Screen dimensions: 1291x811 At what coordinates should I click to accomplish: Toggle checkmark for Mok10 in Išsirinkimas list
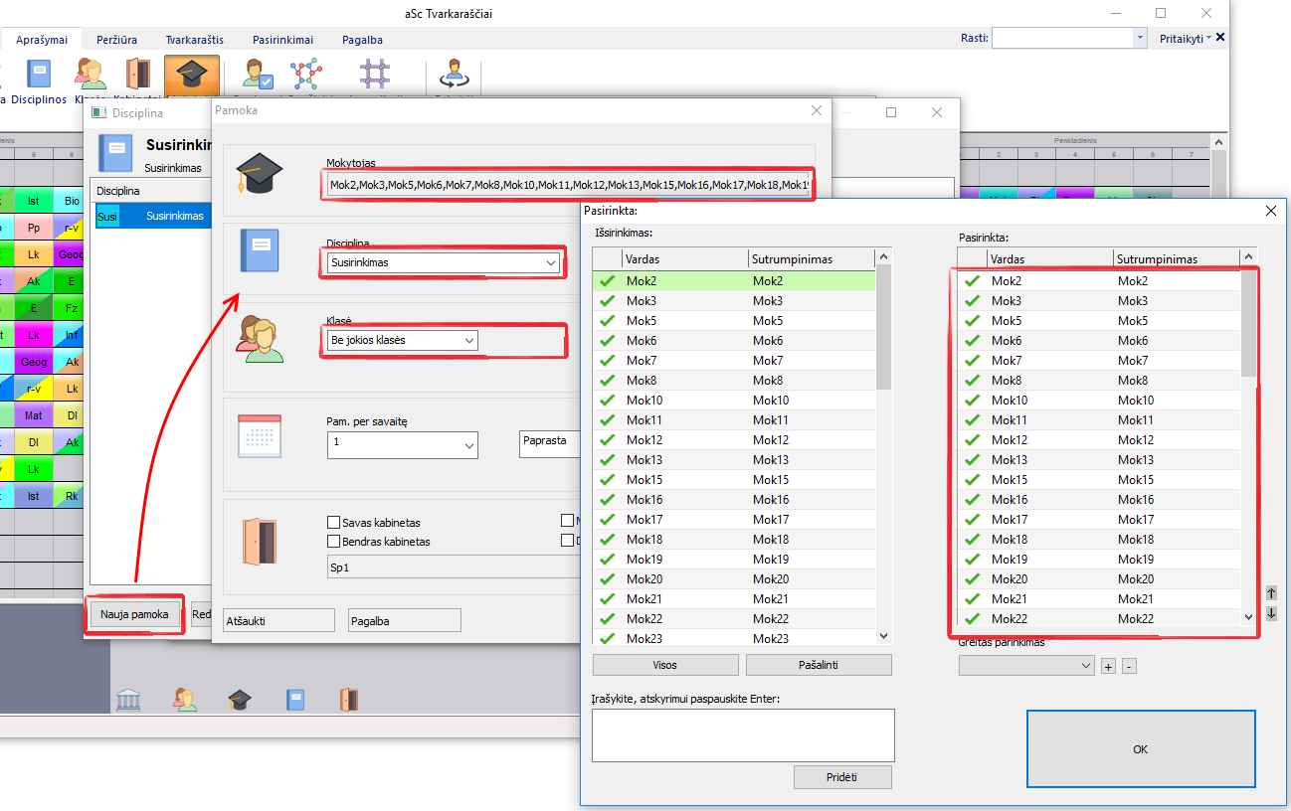pyautogui.click(x=607, y=401)
